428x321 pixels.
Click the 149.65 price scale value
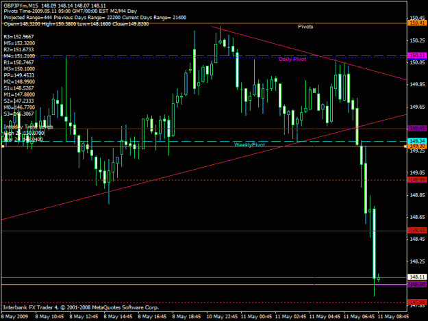[x=417, y=107]
